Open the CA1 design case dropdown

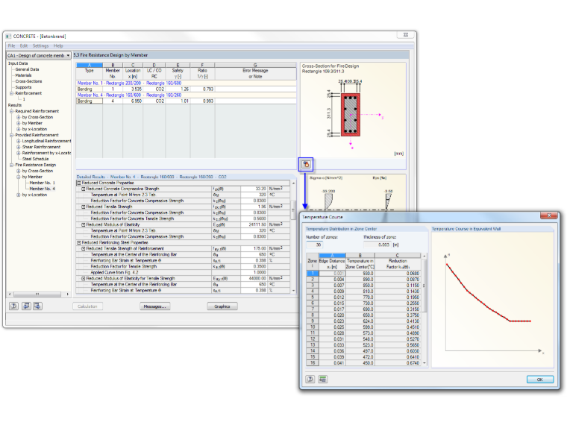pos(39,55)
